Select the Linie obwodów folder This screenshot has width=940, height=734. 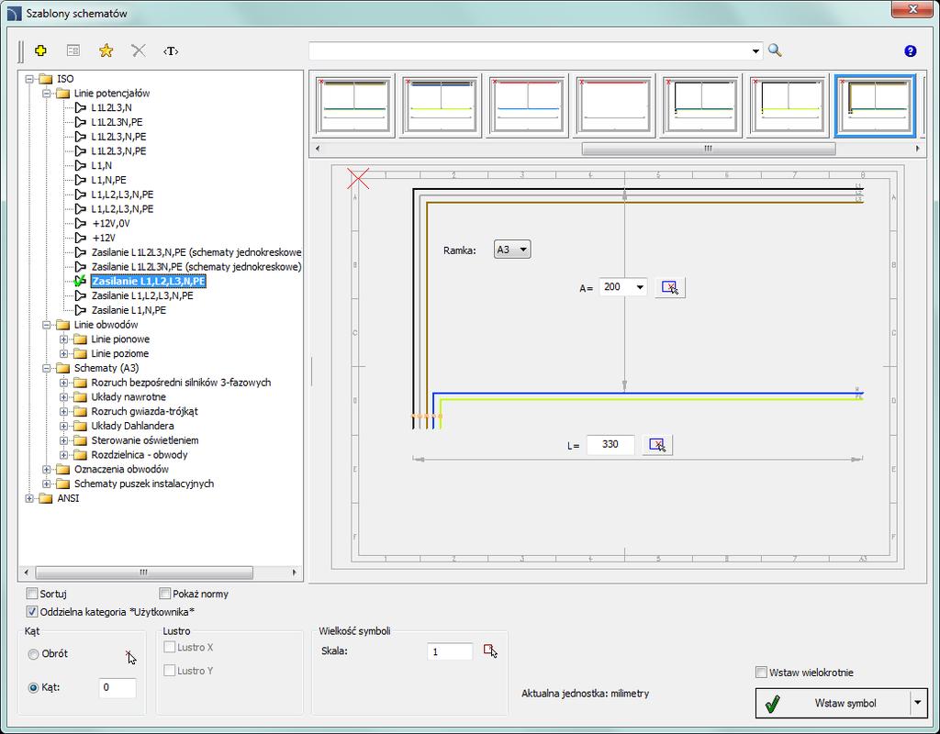[106, 325]
